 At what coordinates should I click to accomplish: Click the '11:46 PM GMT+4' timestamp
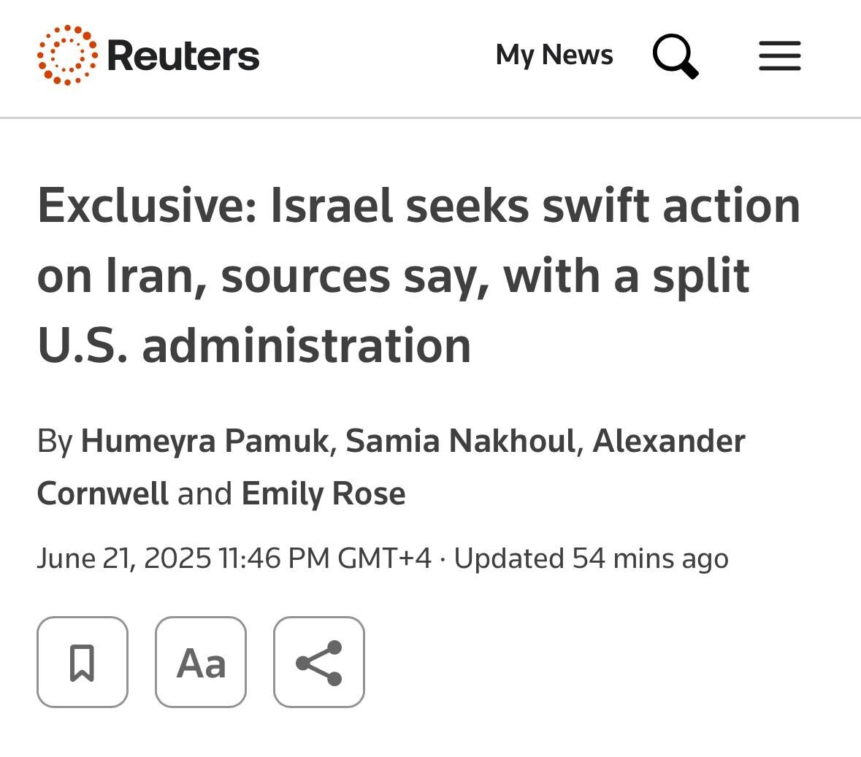325,558
